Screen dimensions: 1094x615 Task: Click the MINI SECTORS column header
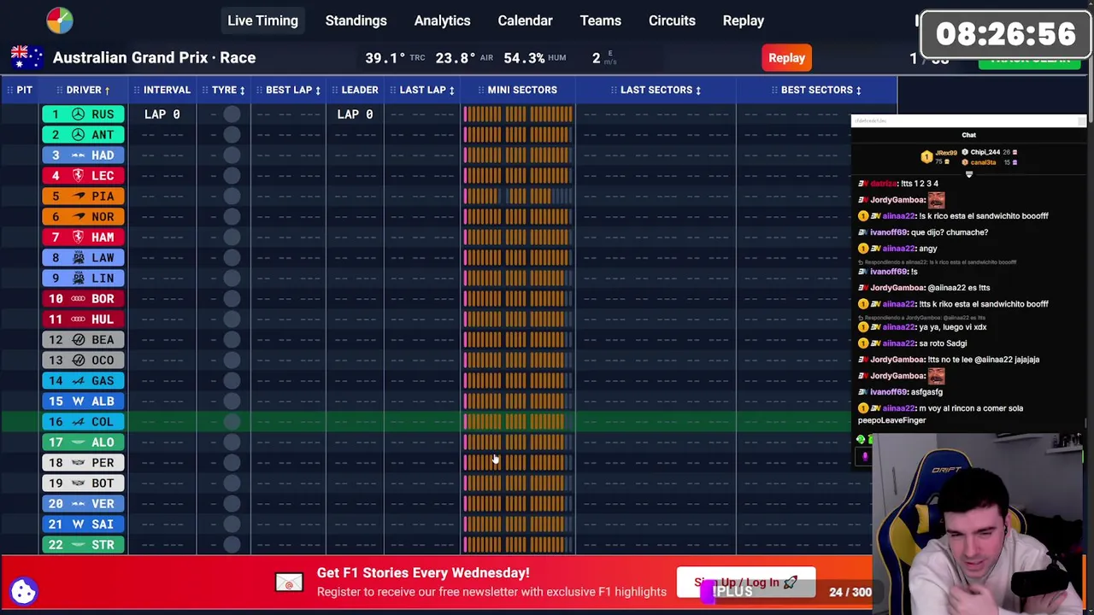point(518,90)
